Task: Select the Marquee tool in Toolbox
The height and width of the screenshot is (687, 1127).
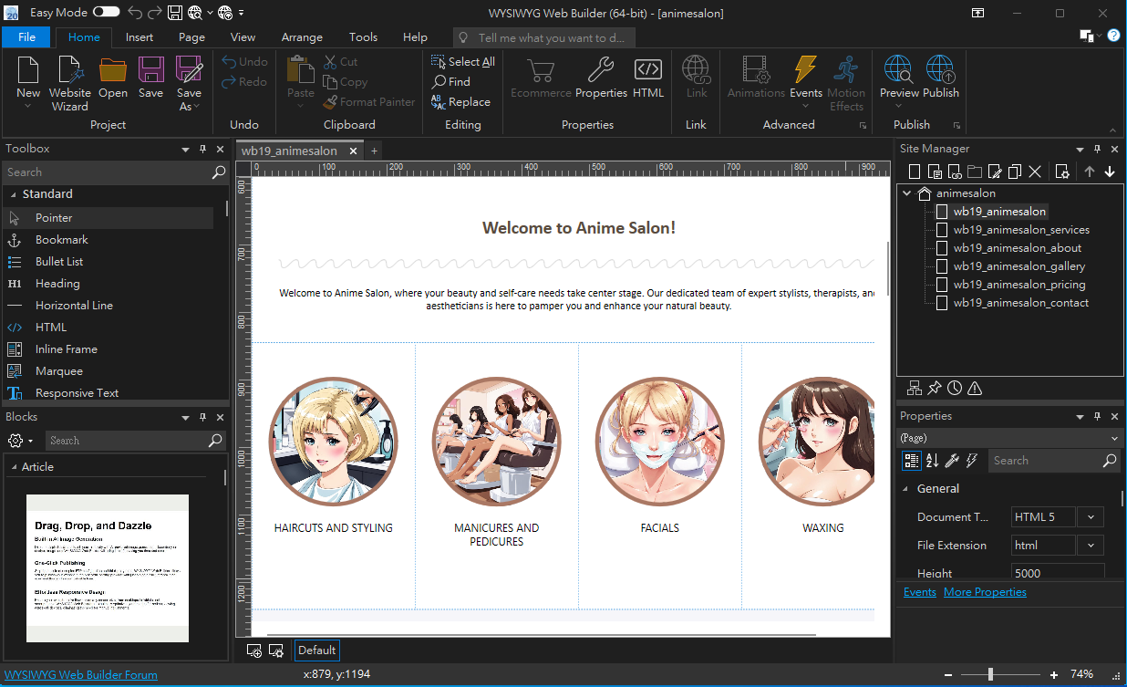Action: [58, 371]
